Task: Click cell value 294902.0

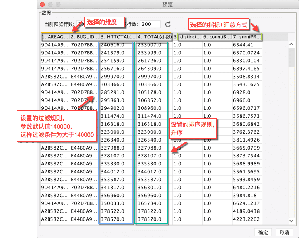Action: coord(113,108)
